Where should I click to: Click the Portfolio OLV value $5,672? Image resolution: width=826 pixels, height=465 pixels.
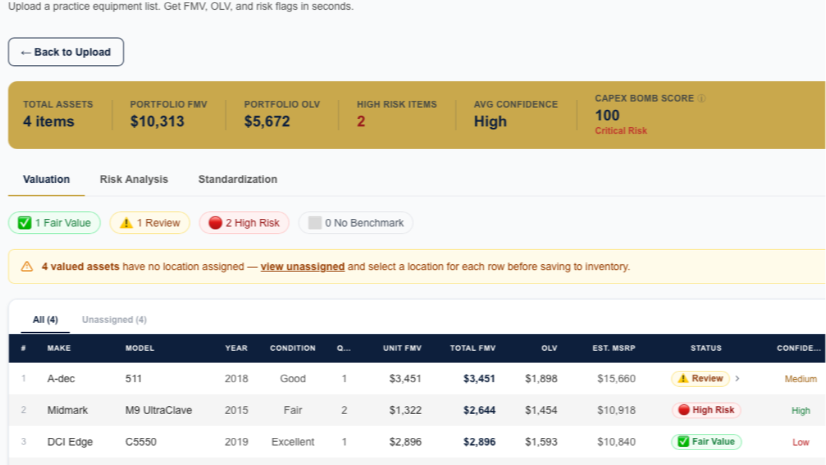[267, 121]
